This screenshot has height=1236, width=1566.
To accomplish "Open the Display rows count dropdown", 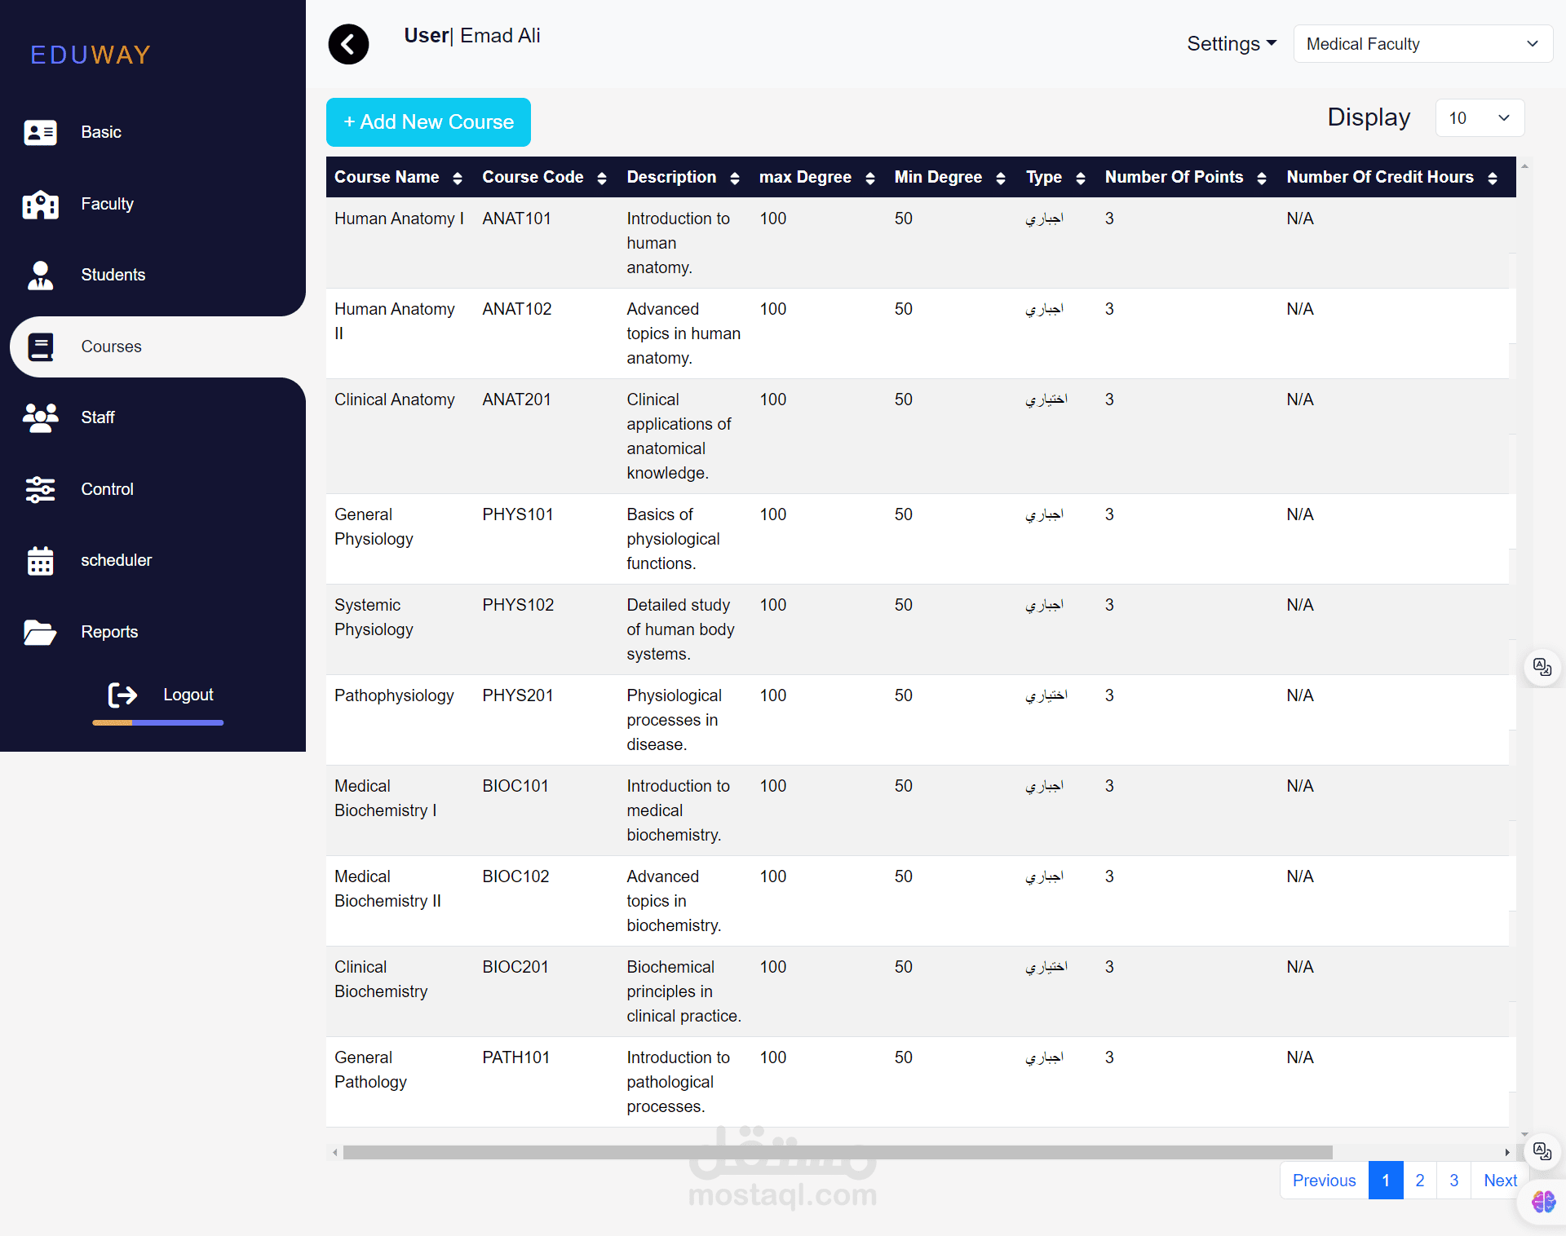I will (1479, 118).
